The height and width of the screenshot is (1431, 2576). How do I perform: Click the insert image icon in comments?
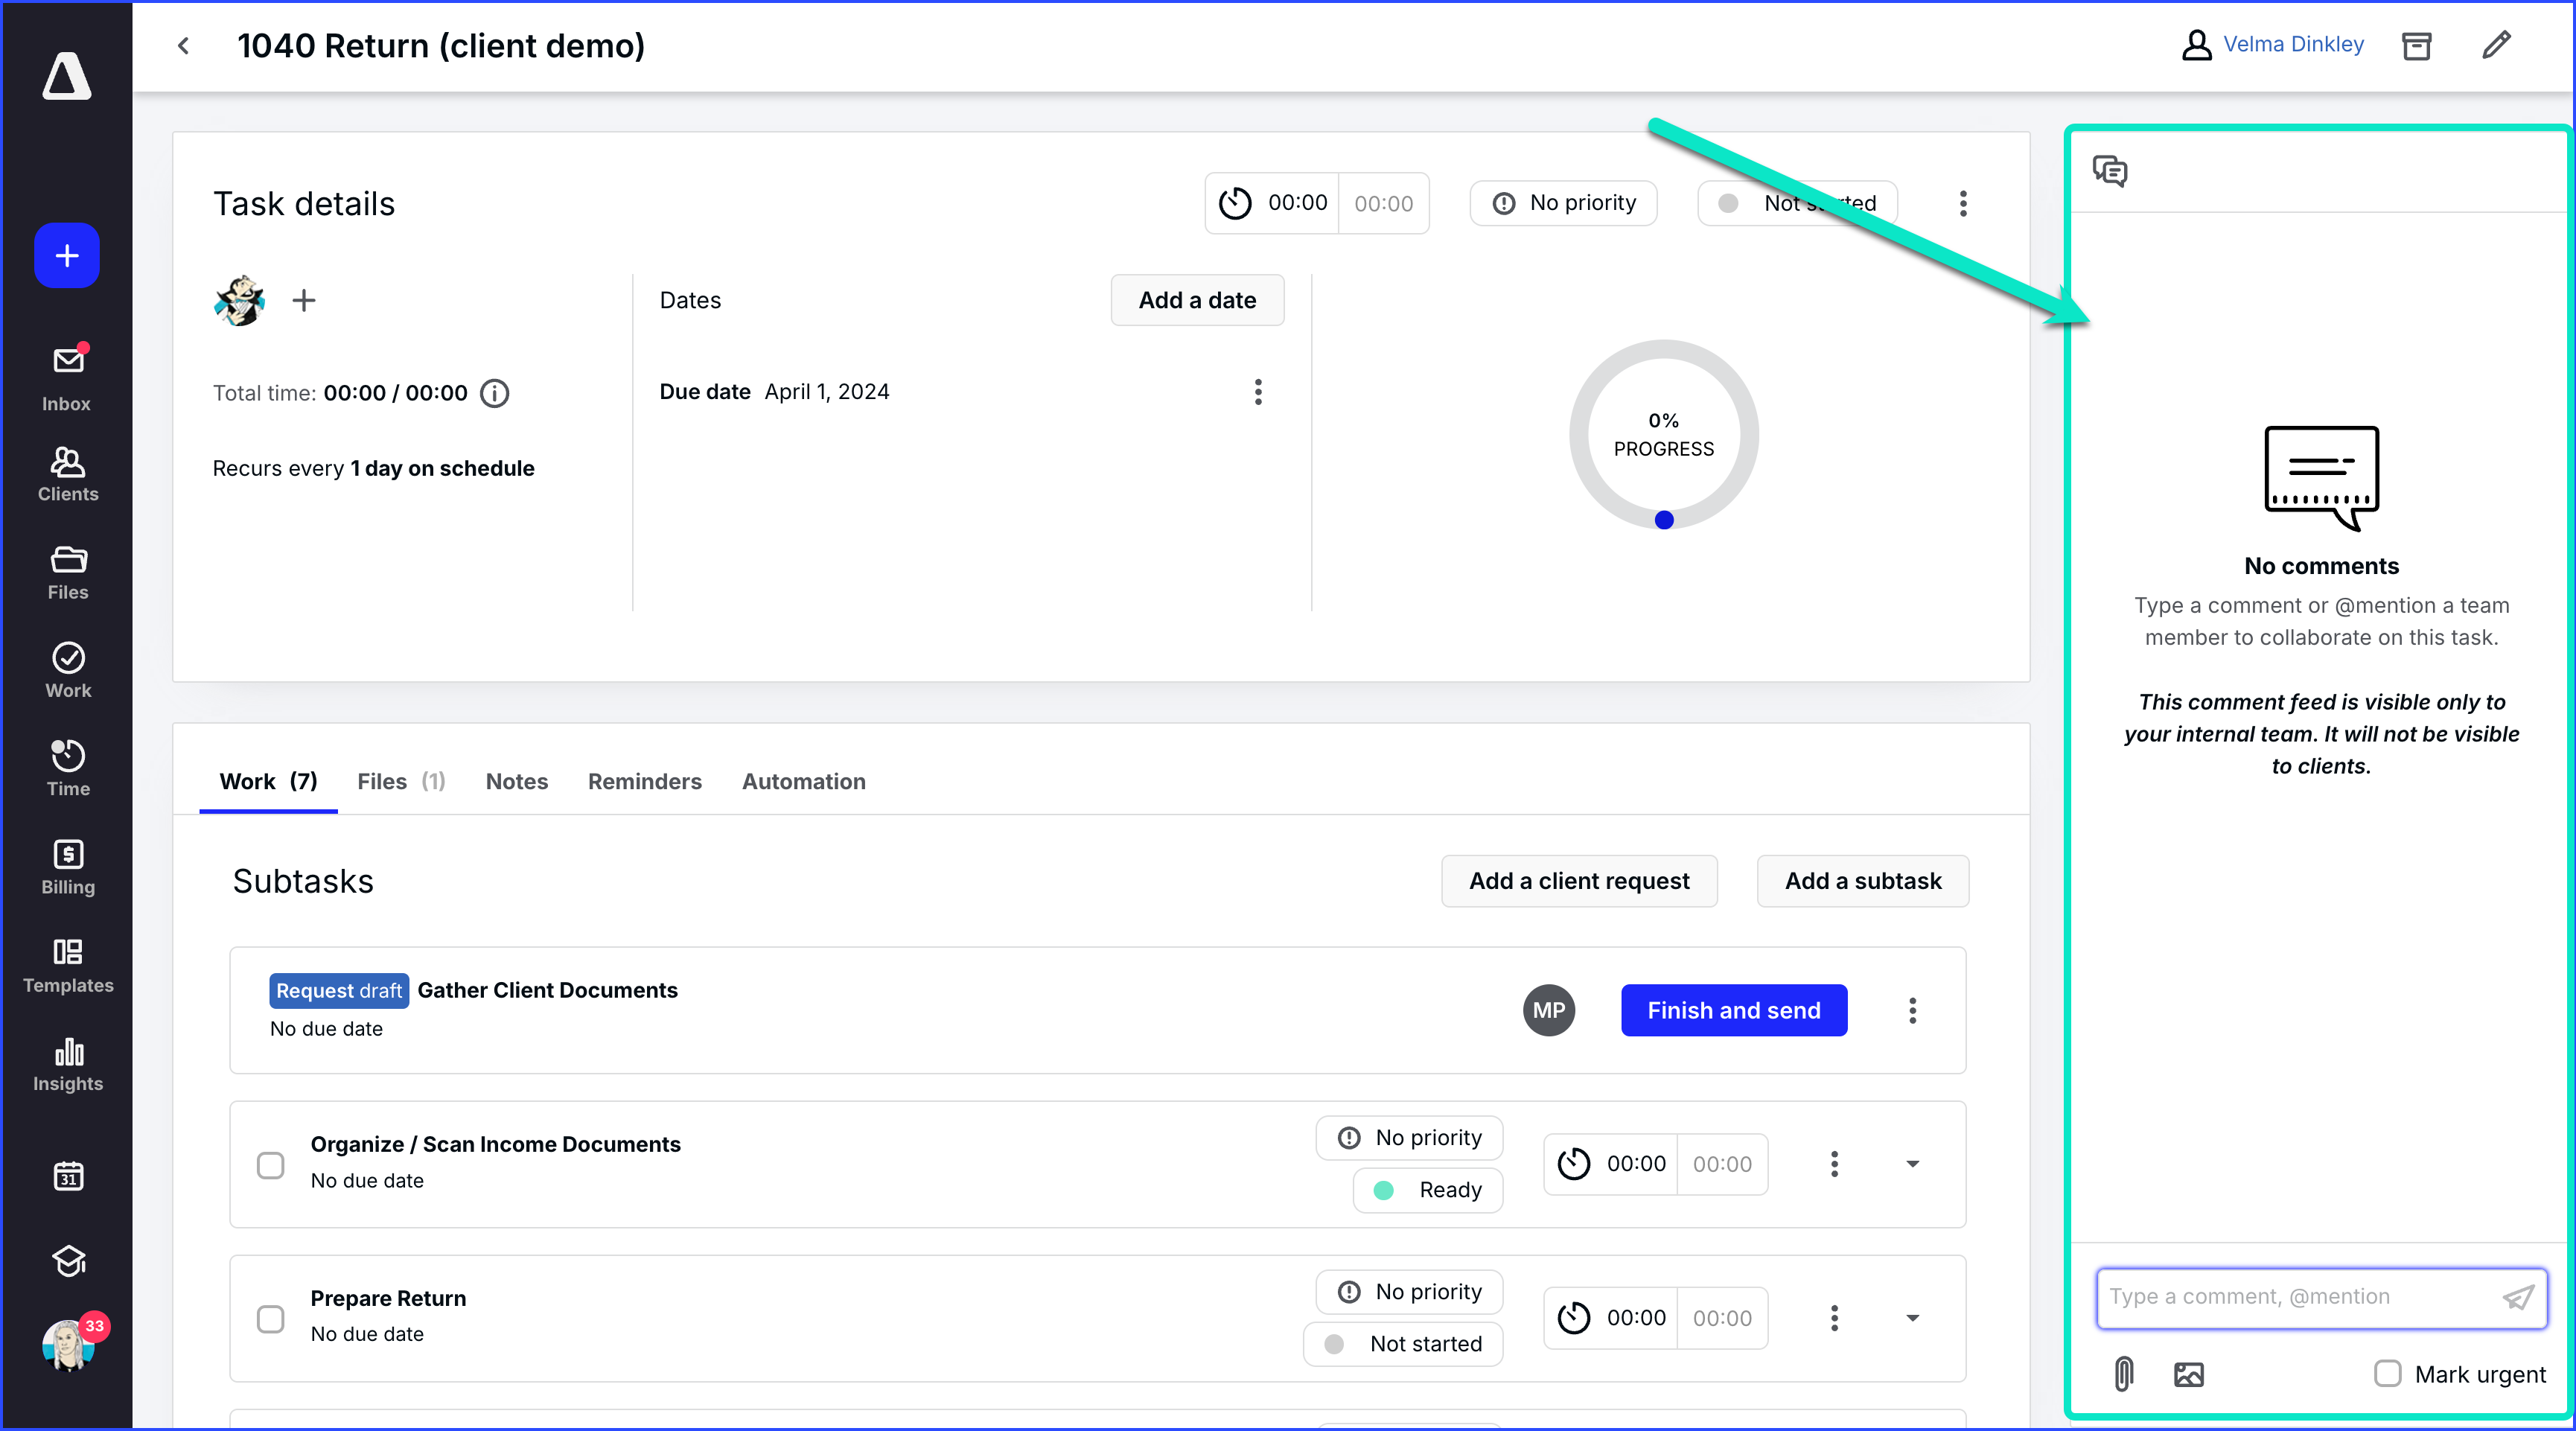click(2188, 1373)
